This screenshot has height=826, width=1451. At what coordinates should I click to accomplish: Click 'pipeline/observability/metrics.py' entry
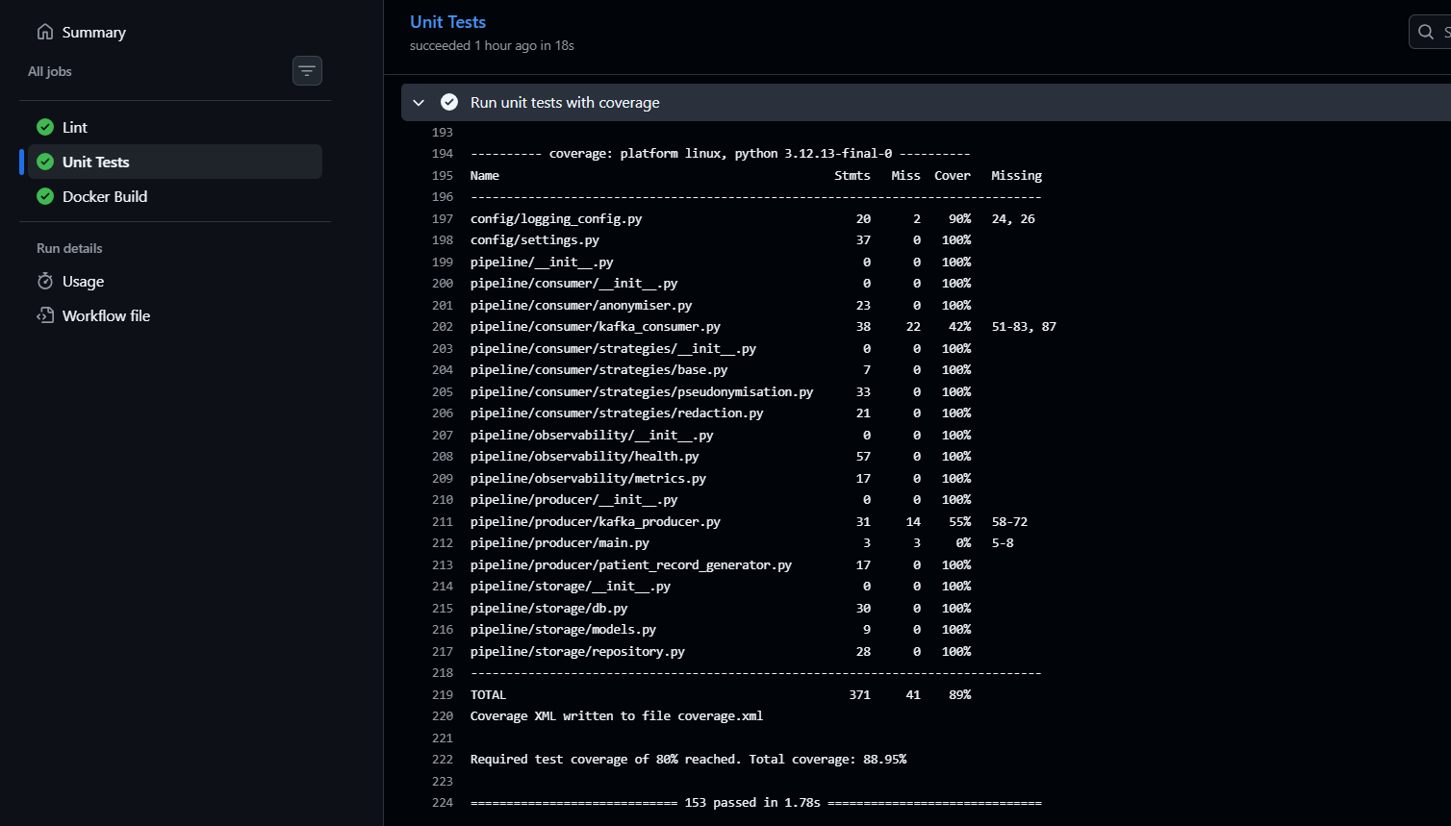tap(588, 478)
